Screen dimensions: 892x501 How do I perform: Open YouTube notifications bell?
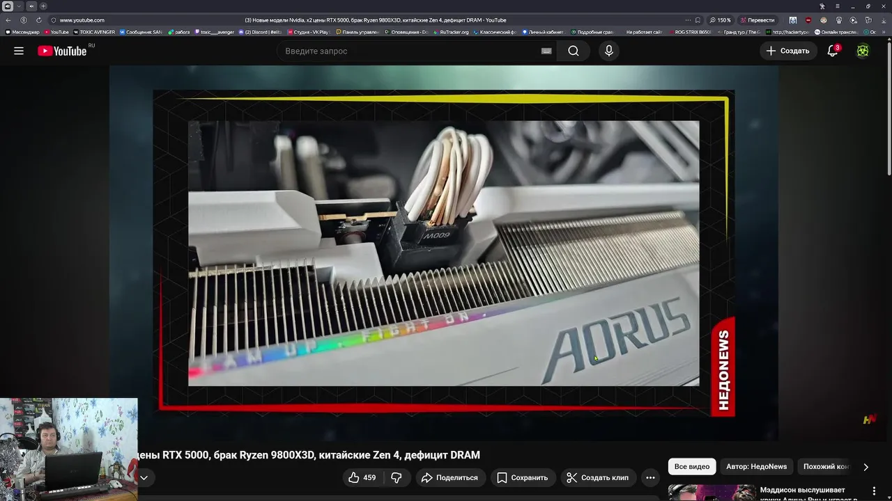[x=833, y=51]
